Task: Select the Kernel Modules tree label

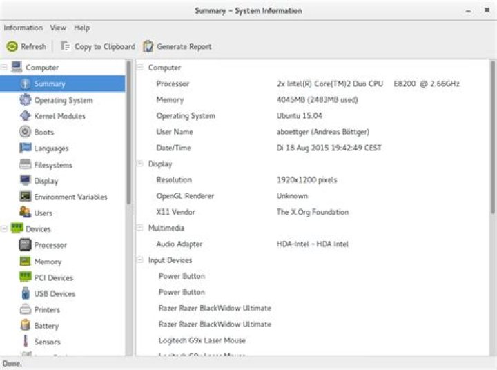Action: click(59, 116)
